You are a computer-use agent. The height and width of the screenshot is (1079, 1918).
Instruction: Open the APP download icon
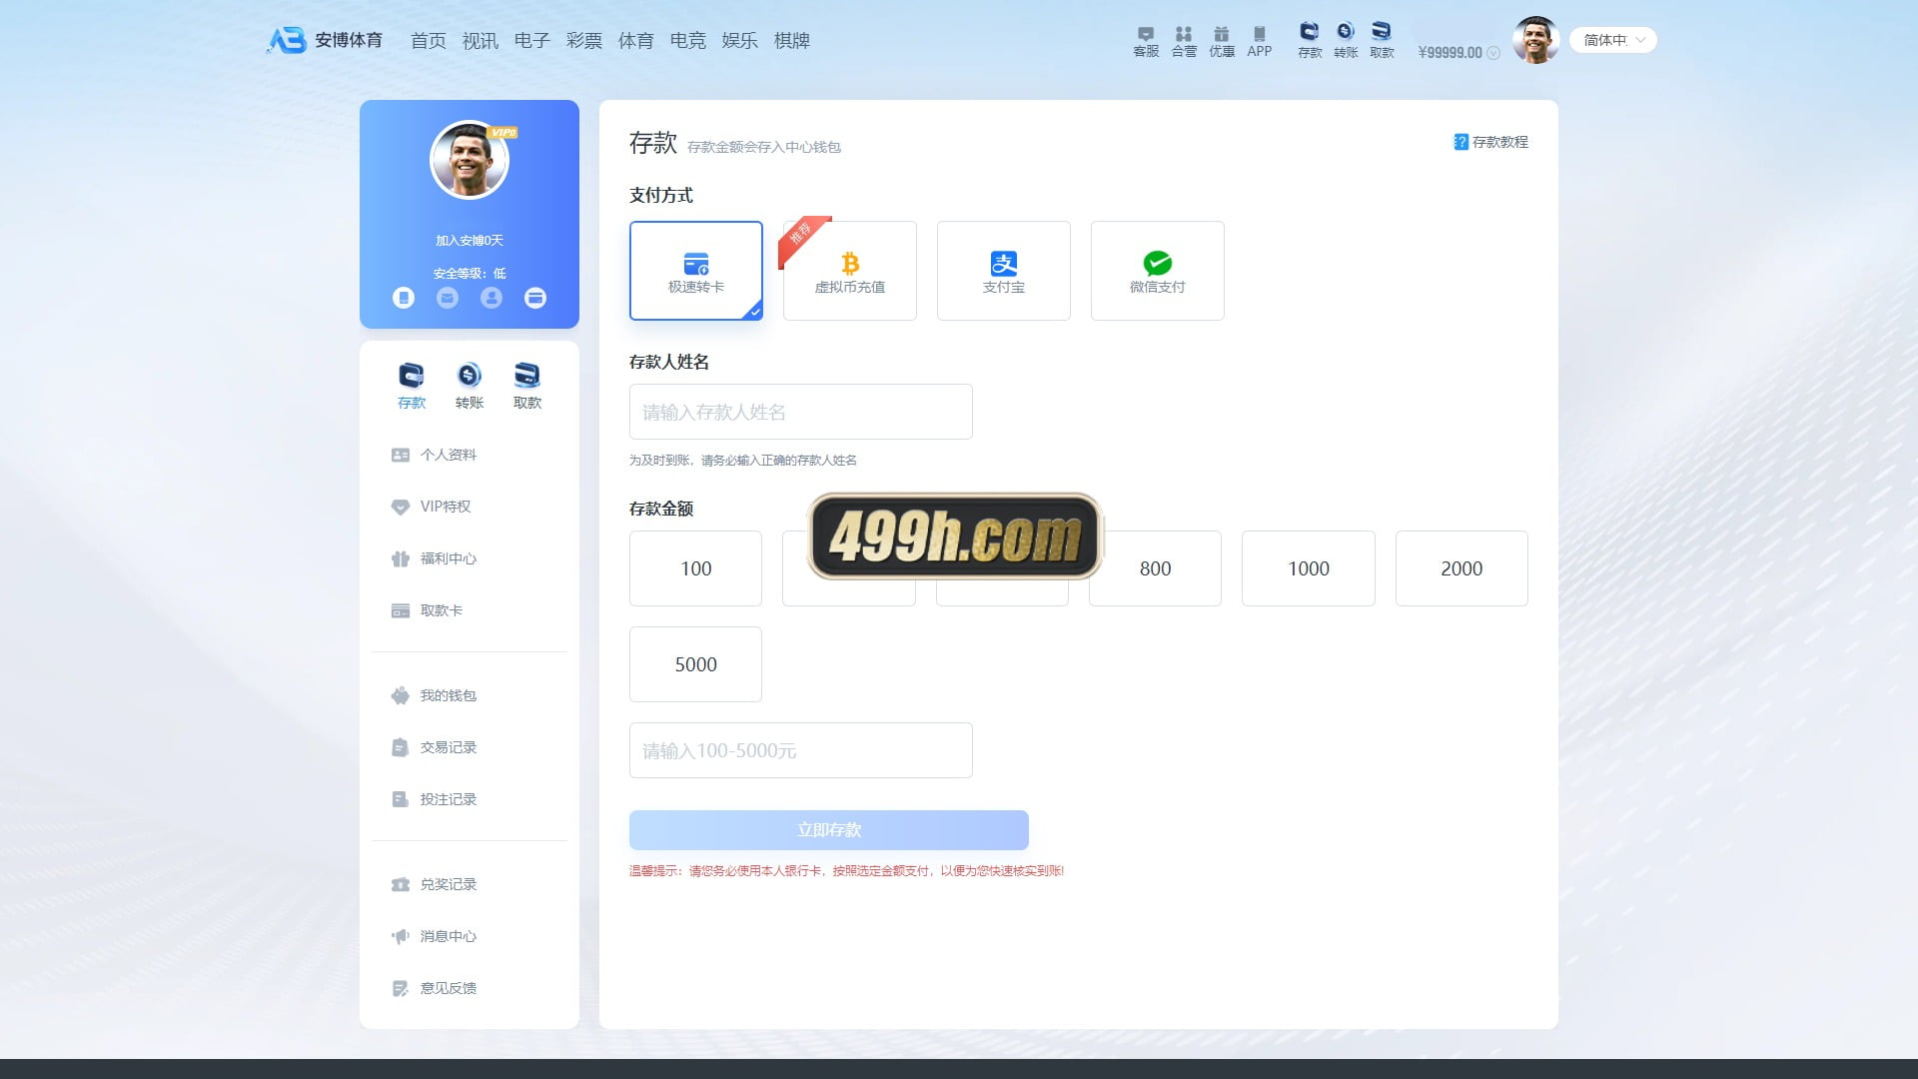pyautogui.click(x=1260, y=41)
